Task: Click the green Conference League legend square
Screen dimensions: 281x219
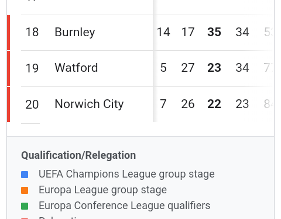Action: point(25,206)
